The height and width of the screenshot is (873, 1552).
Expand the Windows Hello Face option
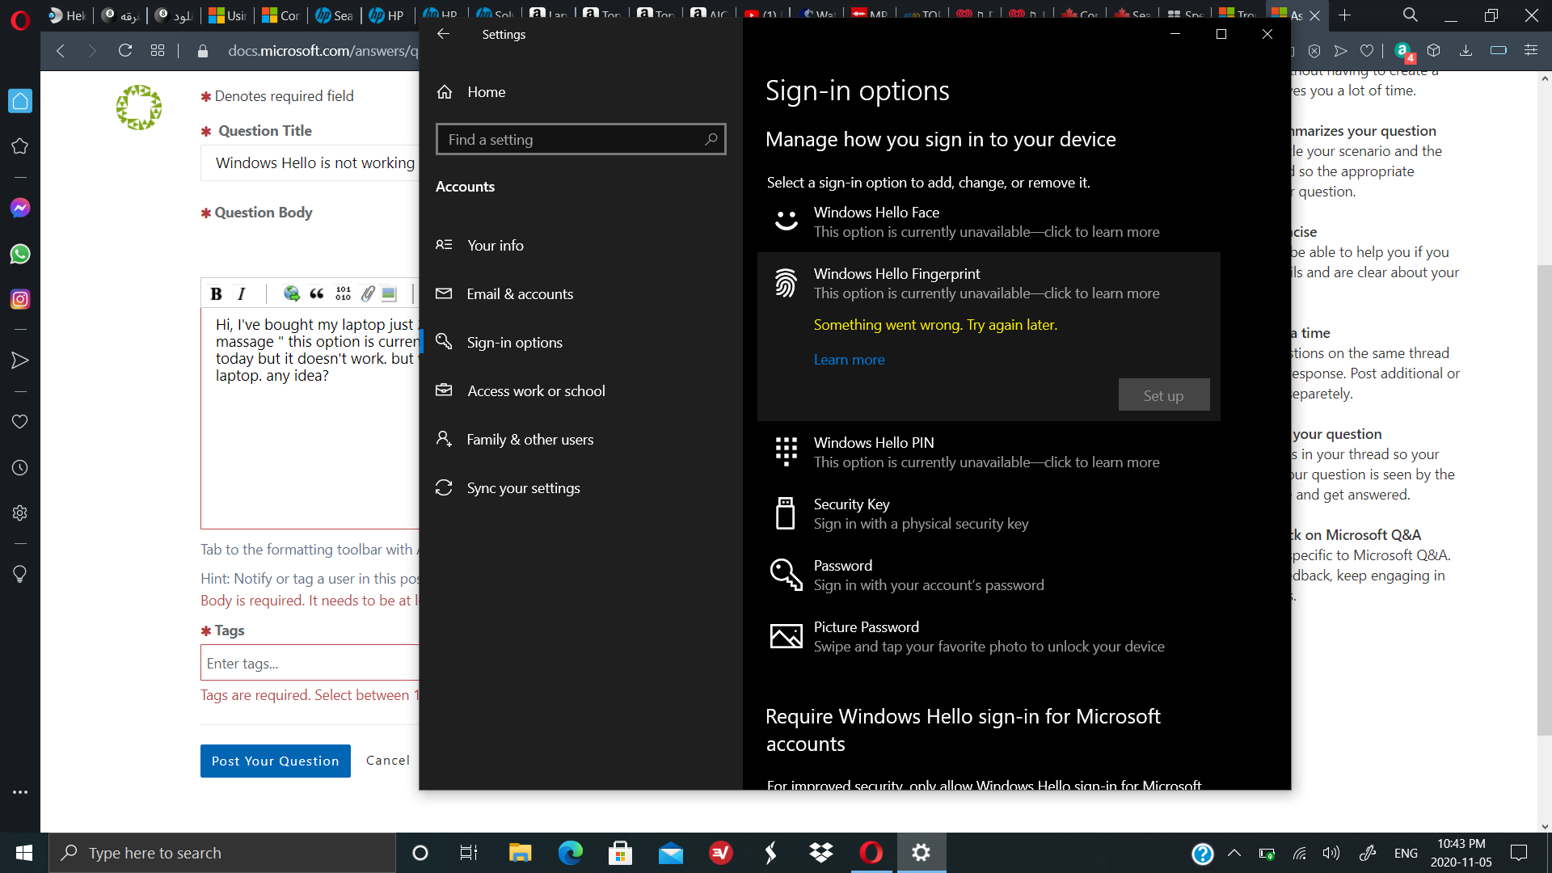pyautogui.click(x=989, y=221)
